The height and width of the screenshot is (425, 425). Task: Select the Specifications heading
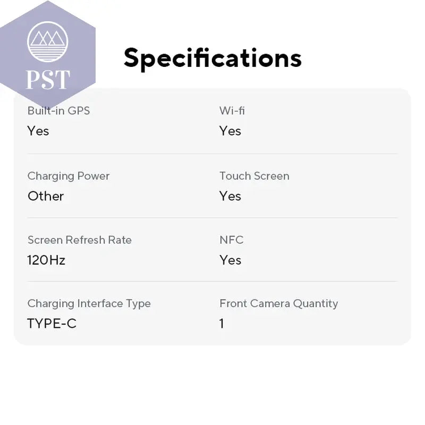pos(212,58)
